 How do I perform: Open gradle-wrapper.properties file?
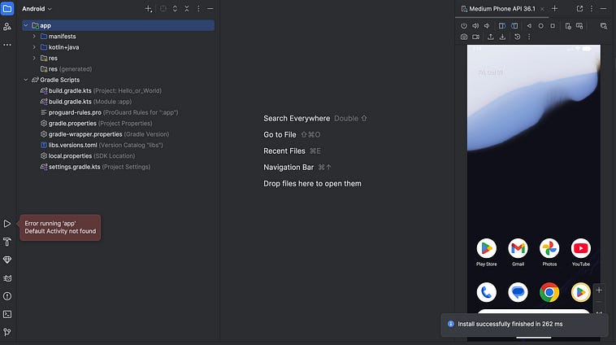(105, 134)
